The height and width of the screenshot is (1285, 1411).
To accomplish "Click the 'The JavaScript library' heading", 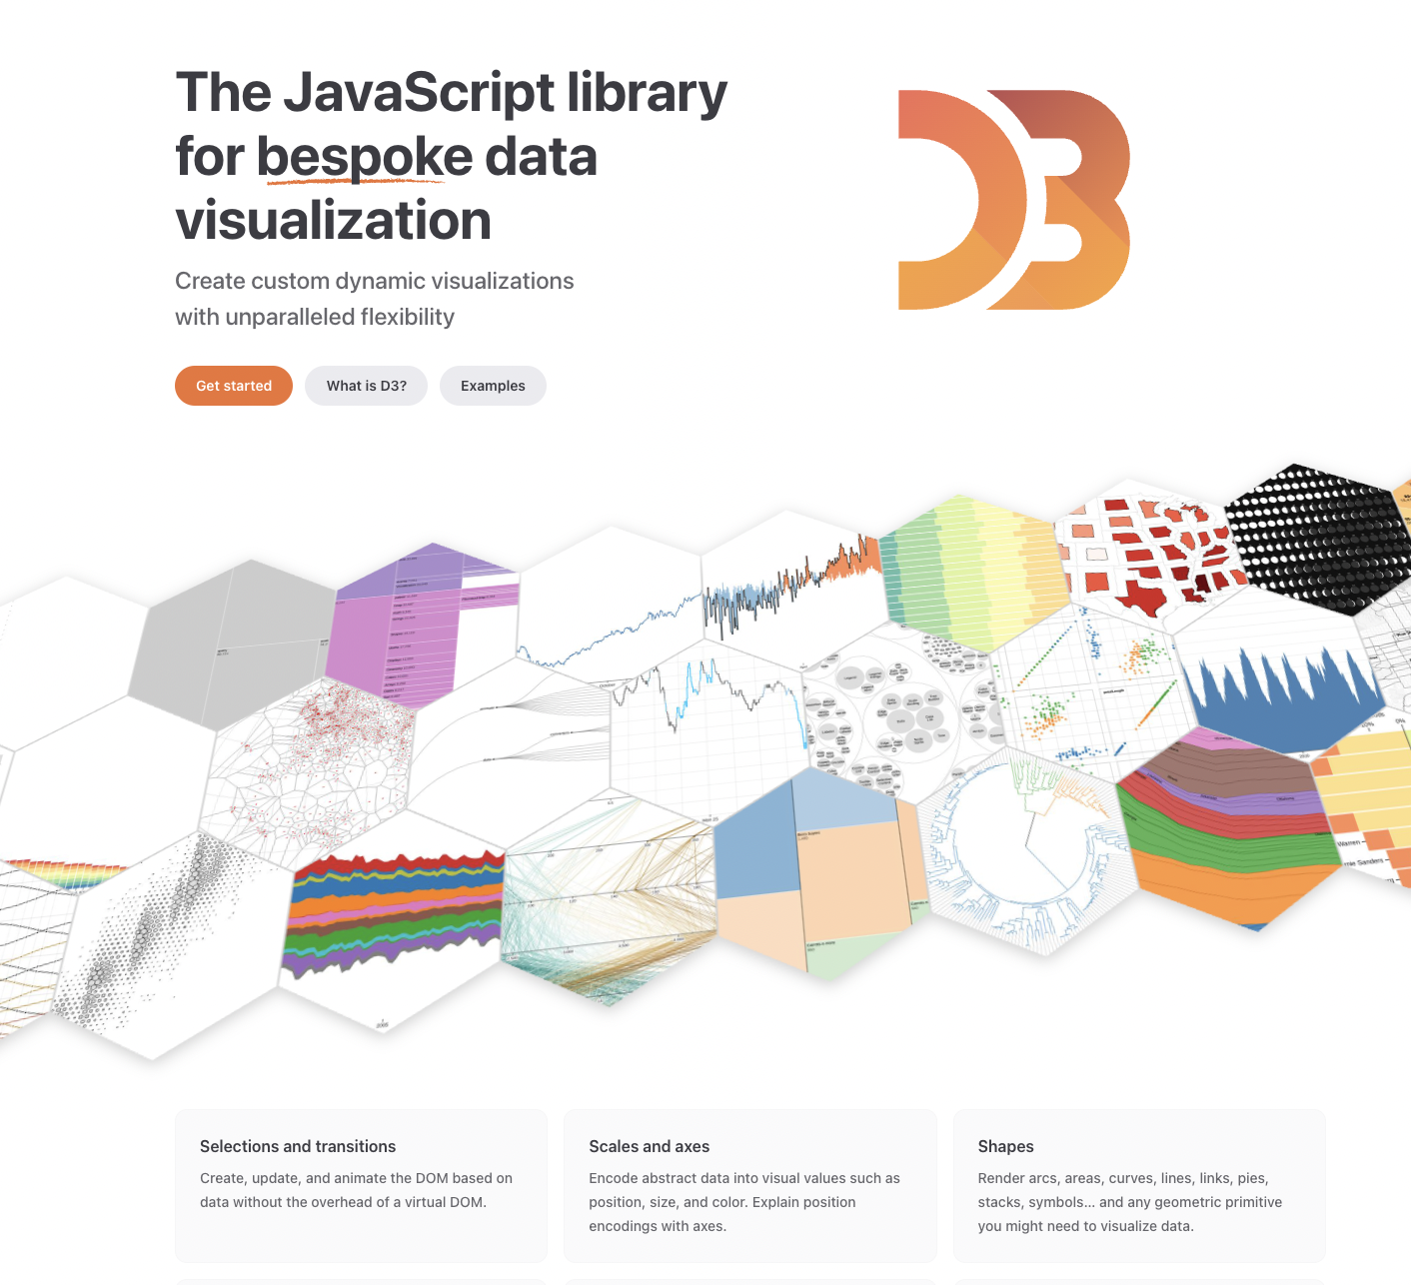I will [452, 93].
